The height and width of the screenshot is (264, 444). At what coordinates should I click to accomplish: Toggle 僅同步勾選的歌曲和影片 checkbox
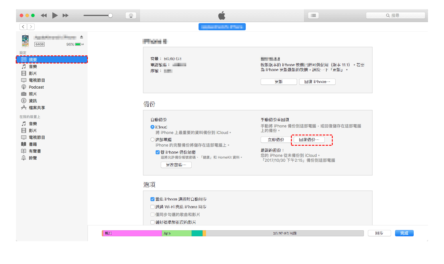pyautogui.click(x=152, y=215)
